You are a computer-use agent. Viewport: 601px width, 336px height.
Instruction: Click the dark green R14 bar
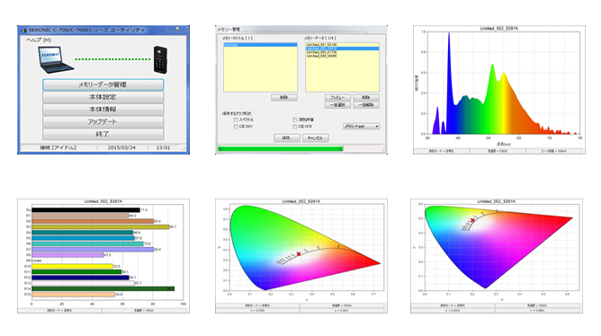pos(103,289)
